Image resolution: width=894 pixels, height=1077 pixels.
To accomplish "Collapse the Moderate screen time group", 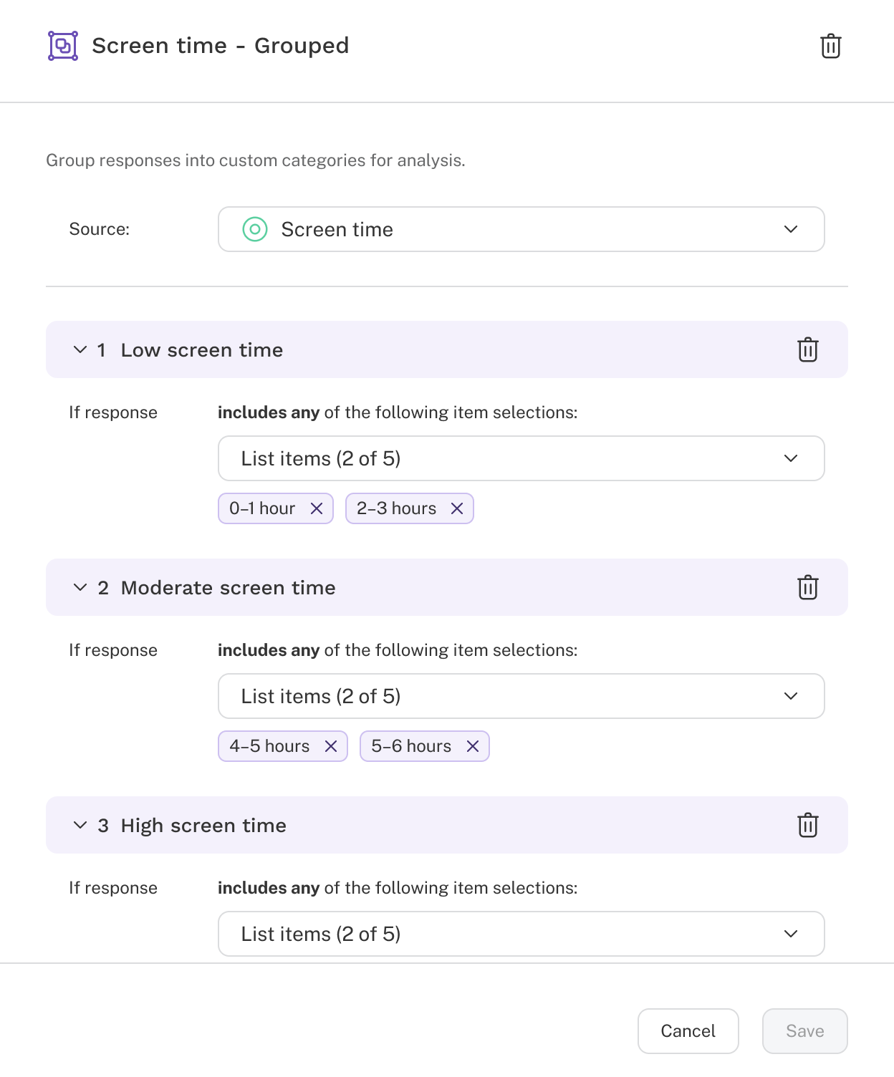I will coord(80,587).
